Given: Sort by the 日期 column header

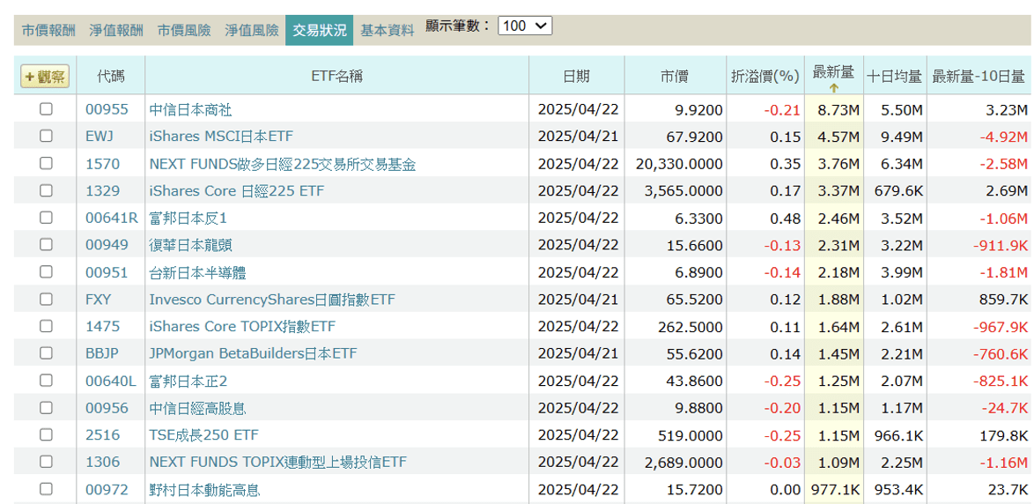Looking at the screenshot, I should [x=576, y=77].
